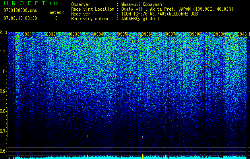
Task: Click the 0.6 frequency axis label
Action: pos(3,151)
